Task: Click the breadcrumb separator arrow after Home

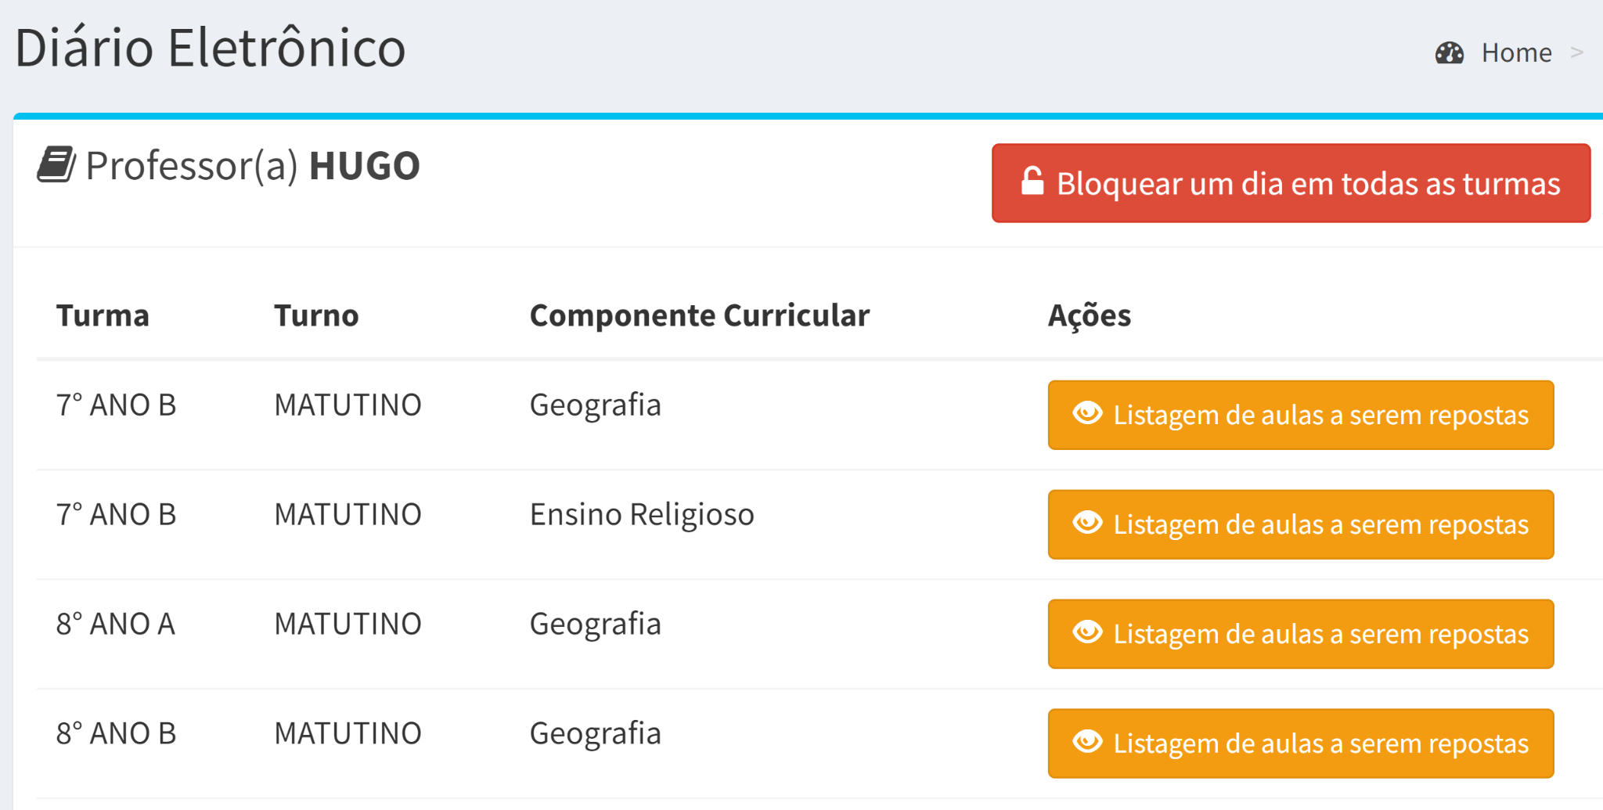Action: click(1576, 53)
